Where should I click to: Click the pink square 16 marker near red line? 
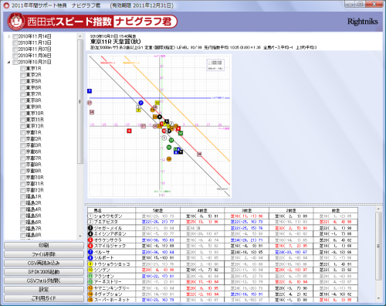199,154
